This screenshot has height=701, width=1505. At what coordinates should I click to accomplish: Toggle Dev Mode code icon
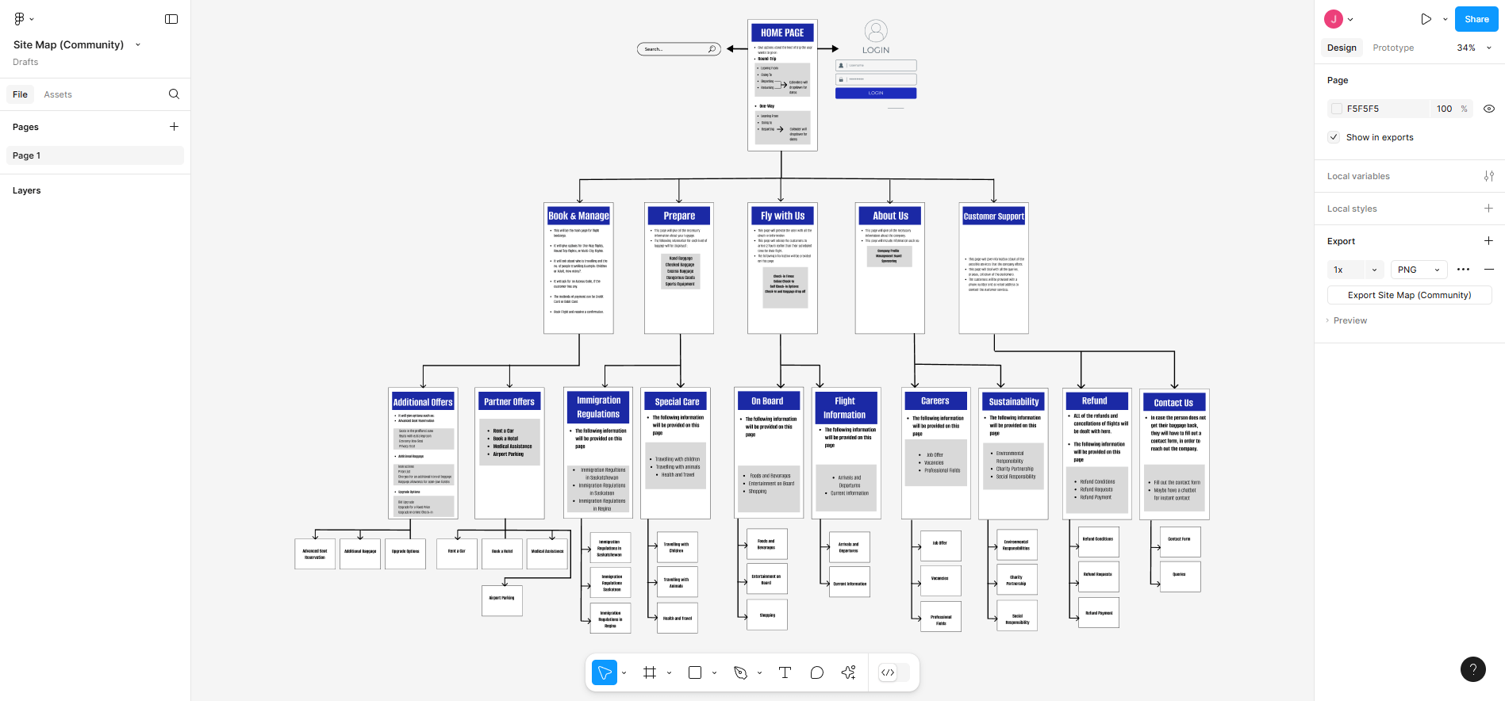click(888, 672)
